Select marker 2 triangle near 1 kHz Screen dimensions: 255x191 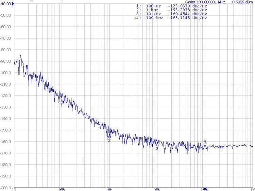pyautogui.click(x=109, y=136)
